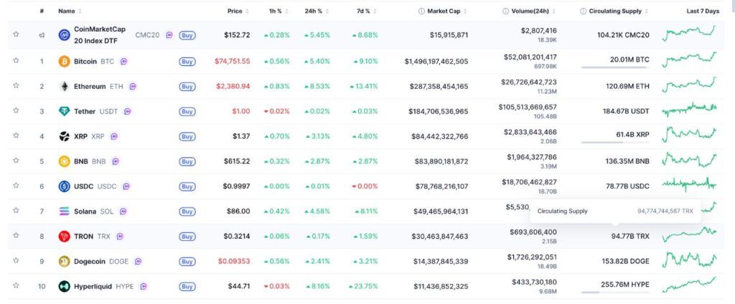
Task: Open the BNB 7-day sparkline chart
Action: coord(689,161)
